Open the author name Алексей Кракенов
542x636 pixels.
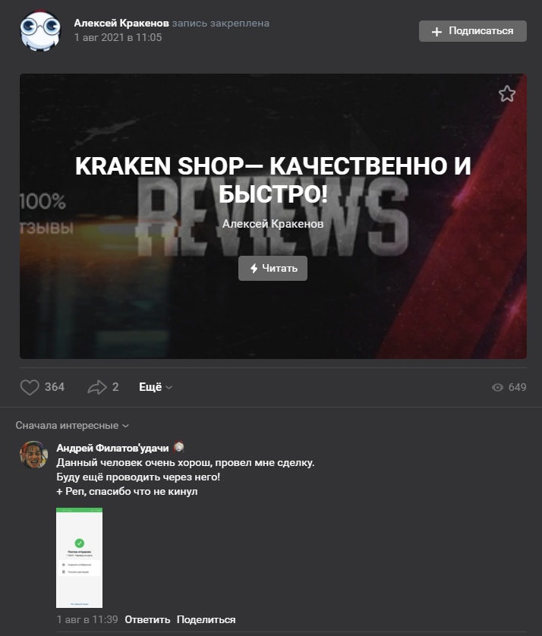pyautogui.click(x=121, y=23)
